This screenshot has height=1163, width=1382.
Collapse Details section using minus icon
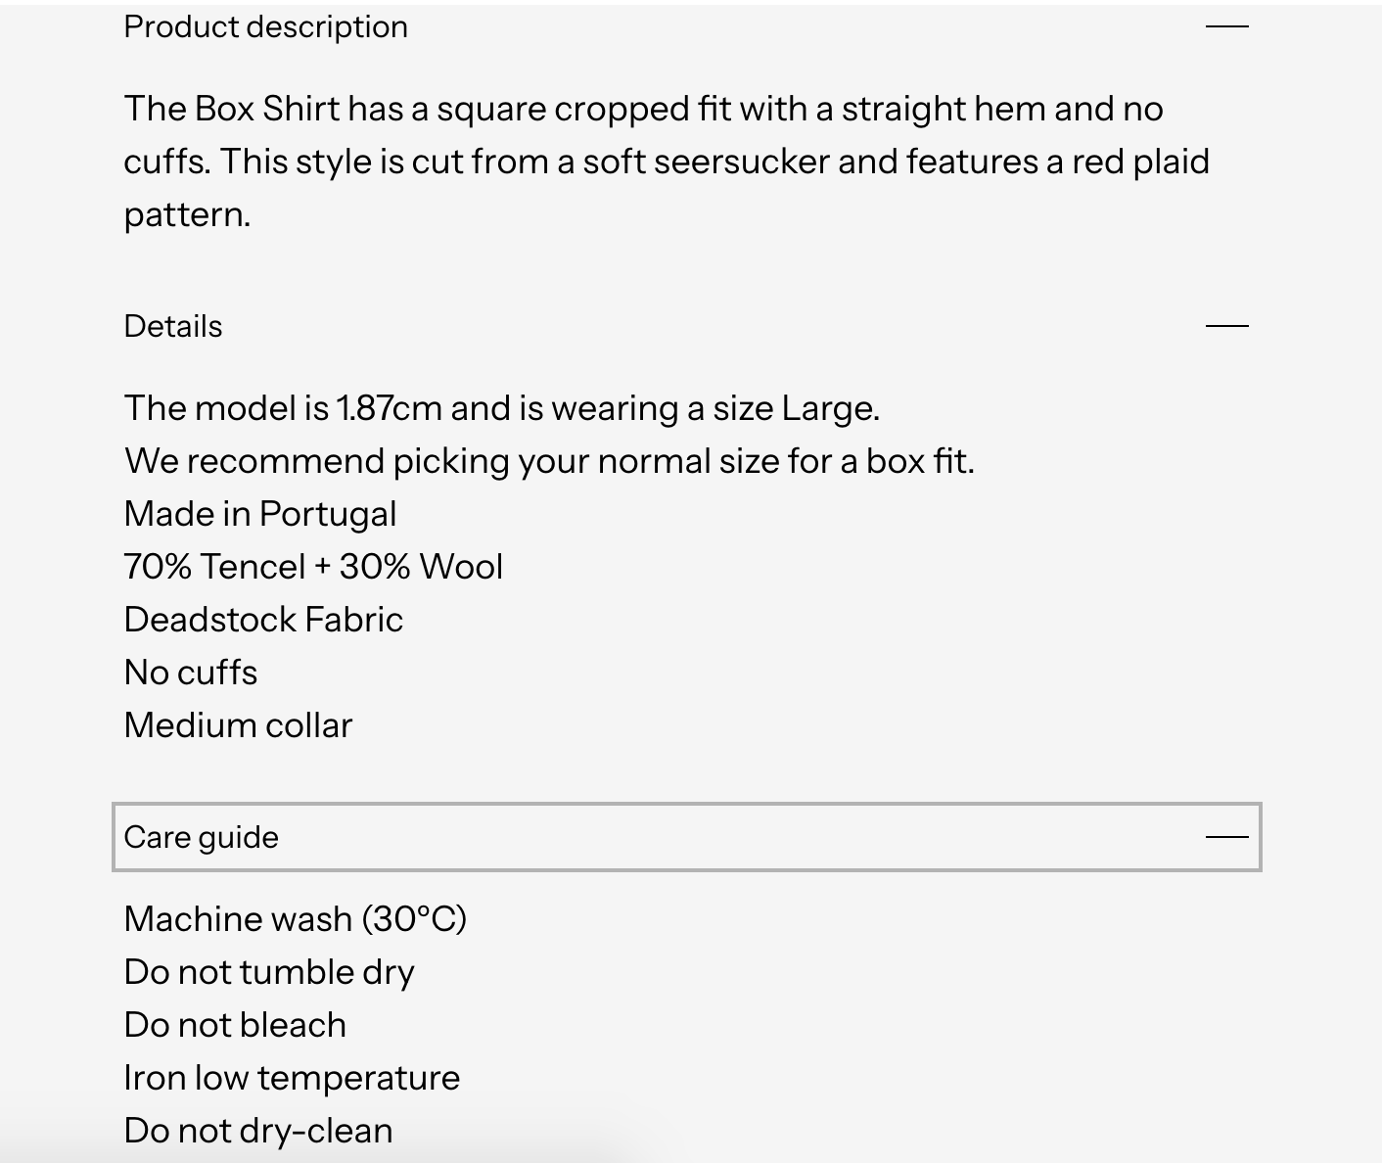point(1226,325)
